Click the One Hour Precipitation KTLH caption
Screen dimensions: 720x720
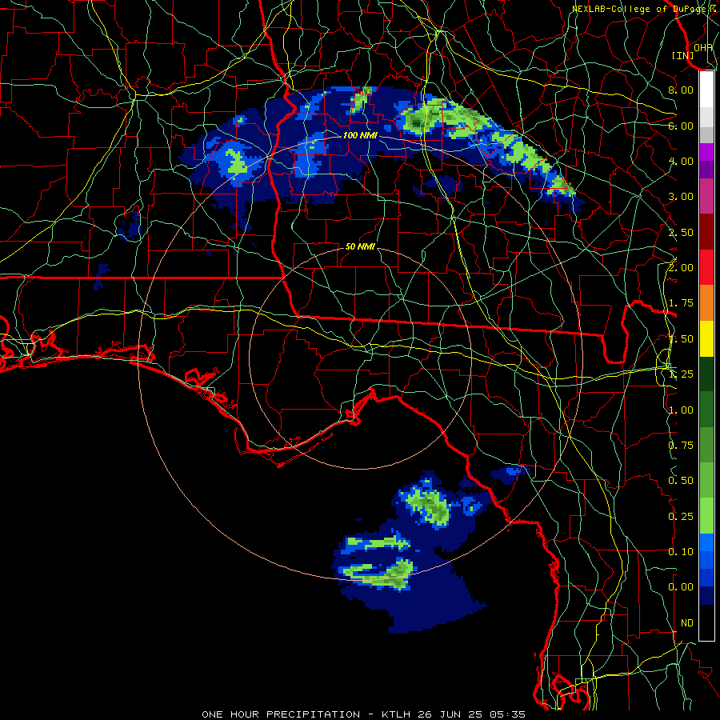point(364,714)
